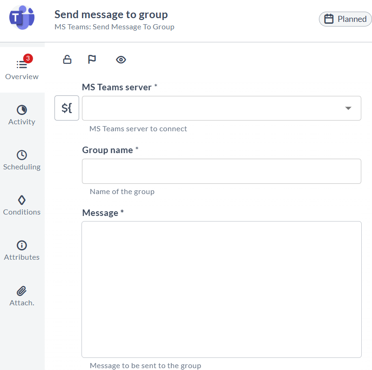Open the Scheduling tab
Viewport: 372px width, 370px height.
pos(22,160)
